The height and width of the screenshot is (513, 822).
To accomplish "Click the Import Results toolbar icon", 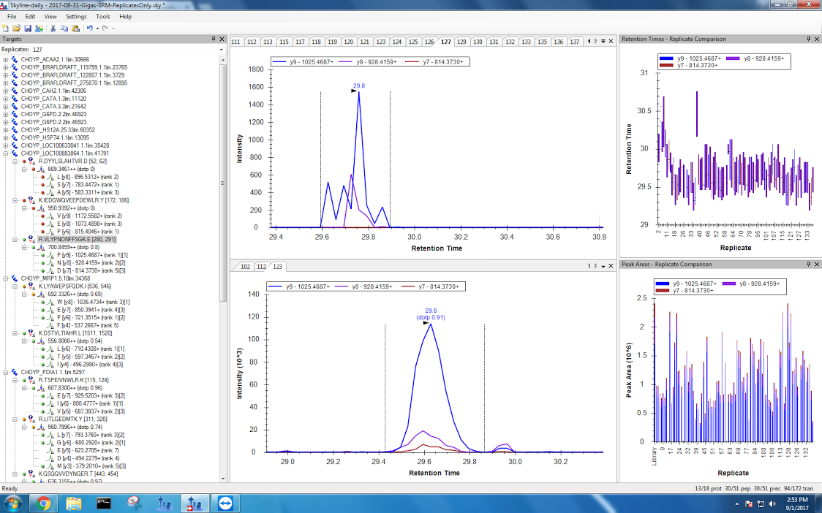I will [x=39, y=28].
